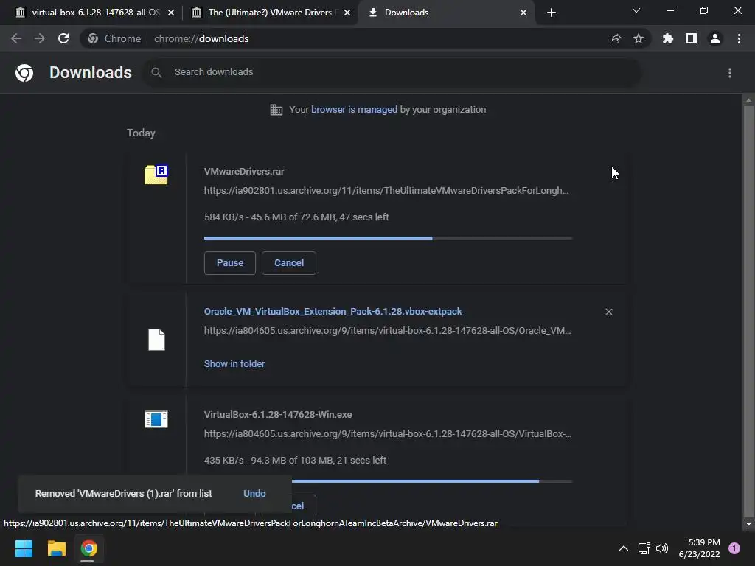Screen dimensions: 755x566
Task: Share this page icon in address bar
Action: point(615,39)
